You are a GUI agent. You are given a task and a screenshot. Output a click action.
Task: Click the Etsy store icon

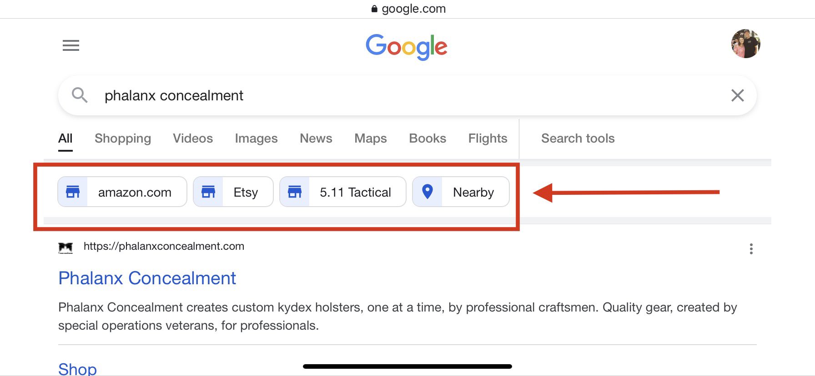tap(208, 192)
